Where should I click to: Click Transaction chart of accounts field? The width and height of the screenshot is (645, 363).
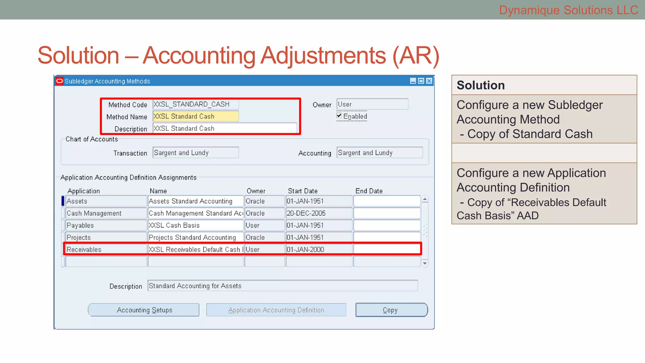(196, 153)
